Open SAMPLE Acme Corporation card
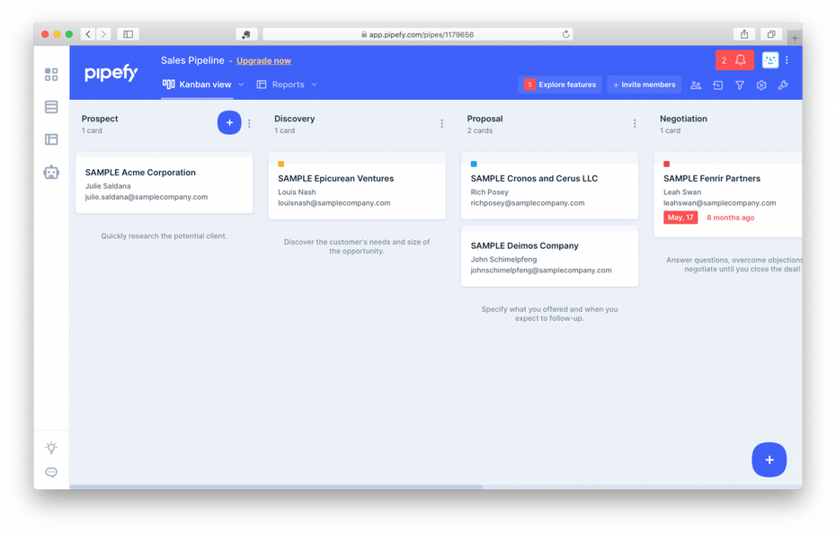 coord(165,183)
